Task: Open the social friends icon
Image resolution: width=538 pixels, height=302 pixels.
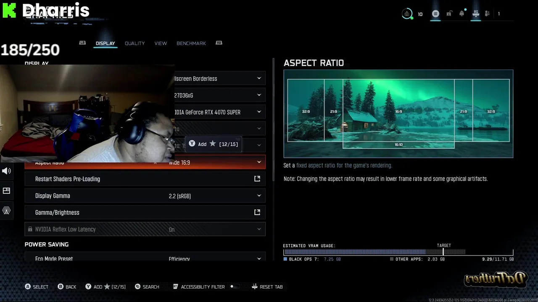Action: click(x=487, y=14)
